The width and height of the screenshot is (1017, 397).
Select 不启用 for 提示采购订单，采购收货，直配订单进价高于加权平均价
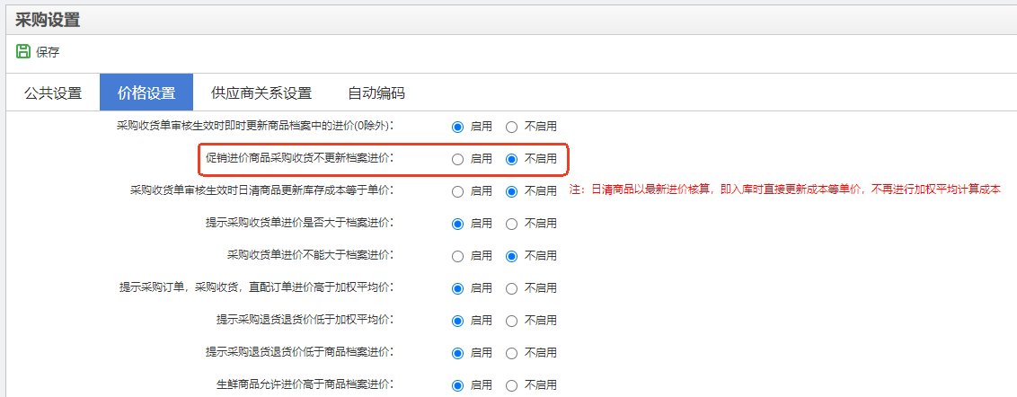click(512, 288)
